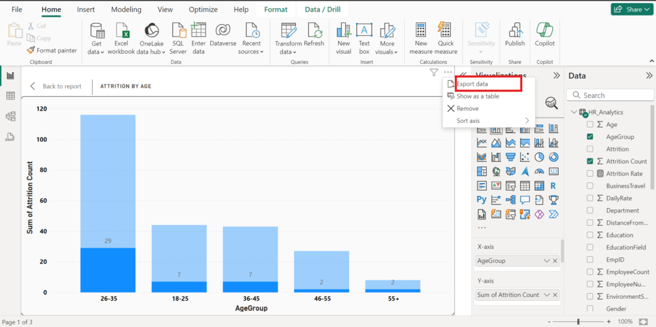656x327 pixels.
Task: Open the Sort axis submenu
Action: 488,121
